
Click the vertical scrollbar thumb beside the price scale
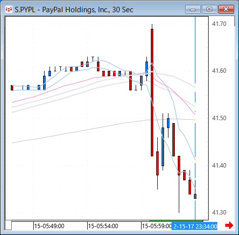pos(235,21)
